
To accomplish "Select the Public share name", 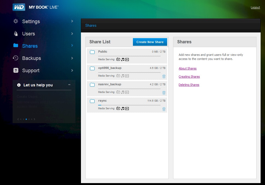I will pos(103,51).
